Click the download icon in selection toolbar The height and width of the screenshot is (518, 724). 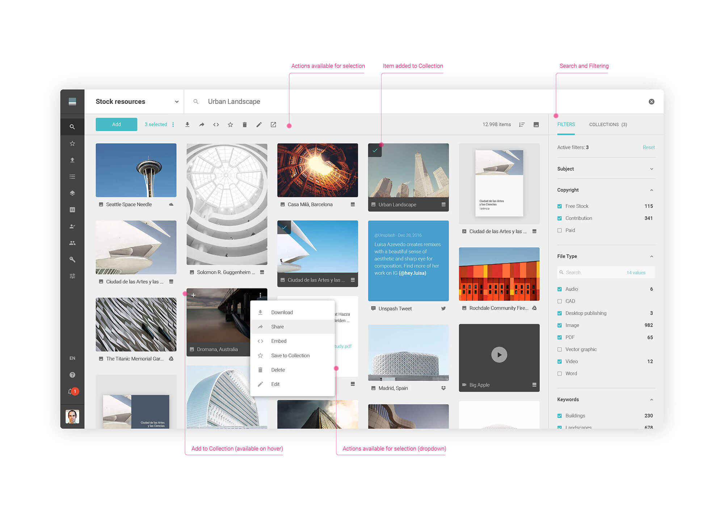tap(187, 124)
